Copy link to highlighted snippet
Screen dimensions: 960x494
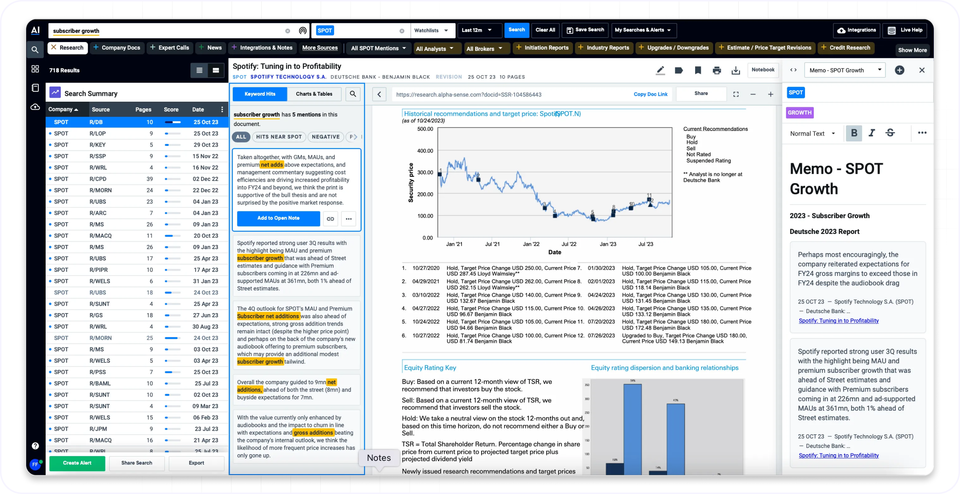coord(330,219)
